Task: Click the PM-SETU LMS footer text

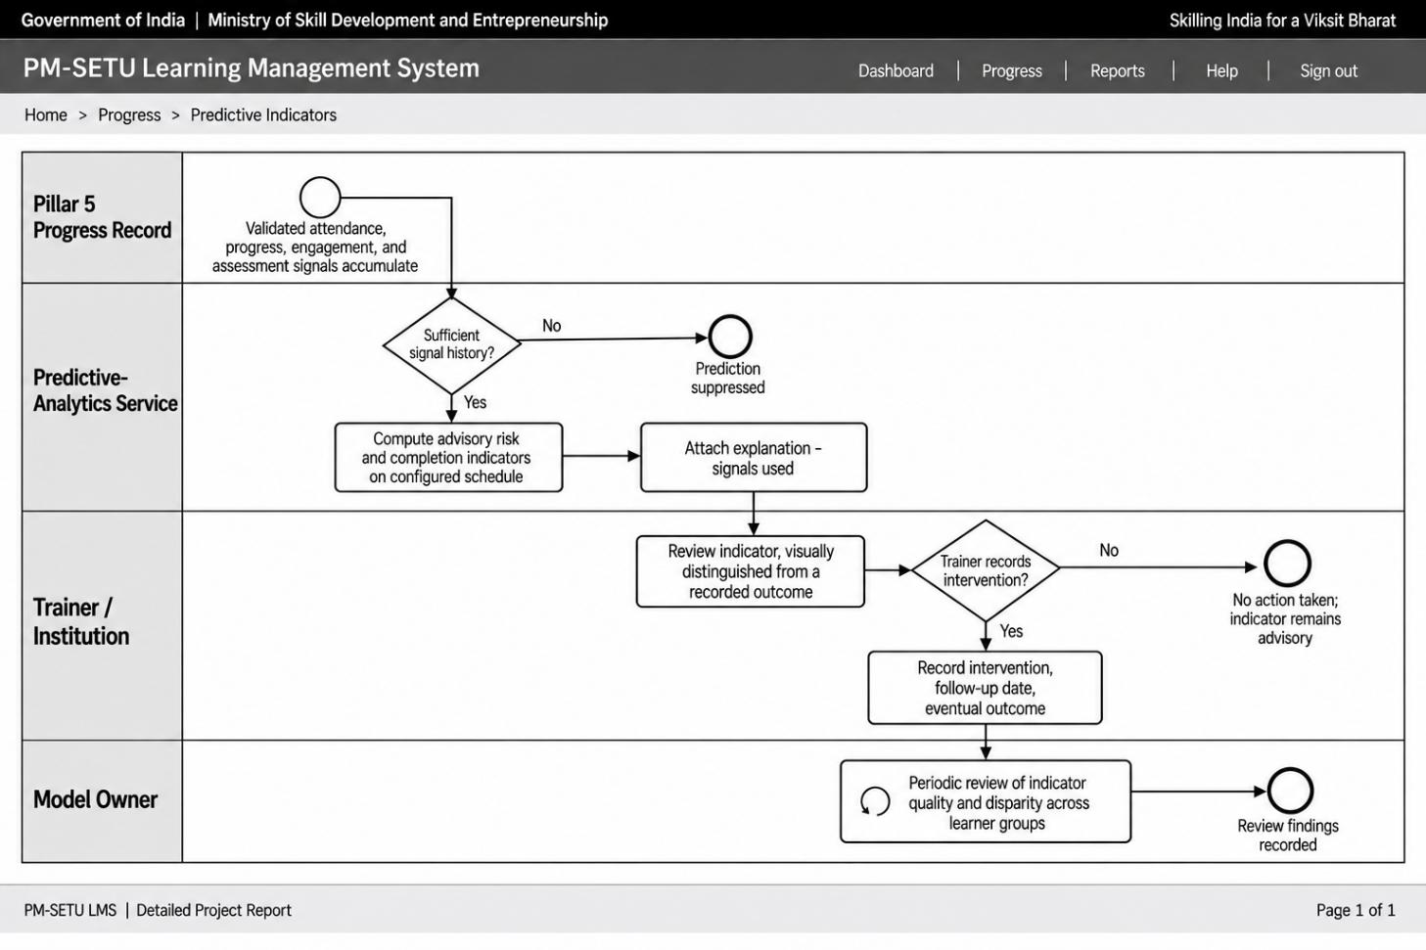Action: pyautogui.click(x=70, y=910)
